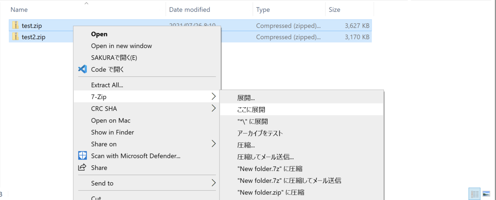Expand the Send to submenu arrow

(213, 183)
